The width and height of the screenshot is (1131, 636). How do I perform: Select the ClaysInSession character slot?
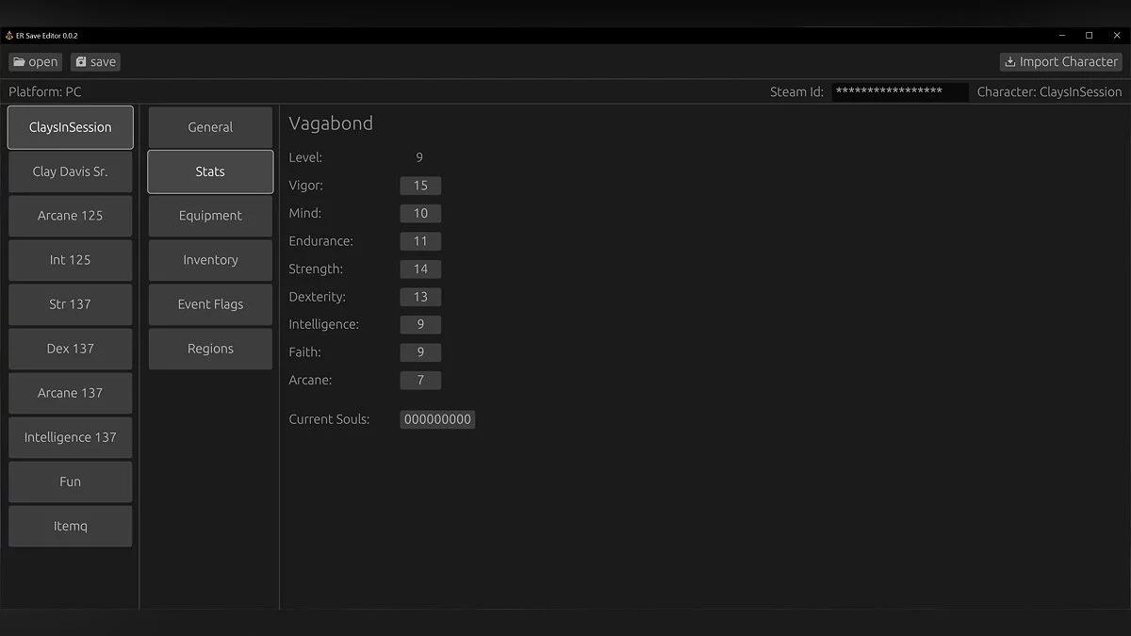coord(70,127)
